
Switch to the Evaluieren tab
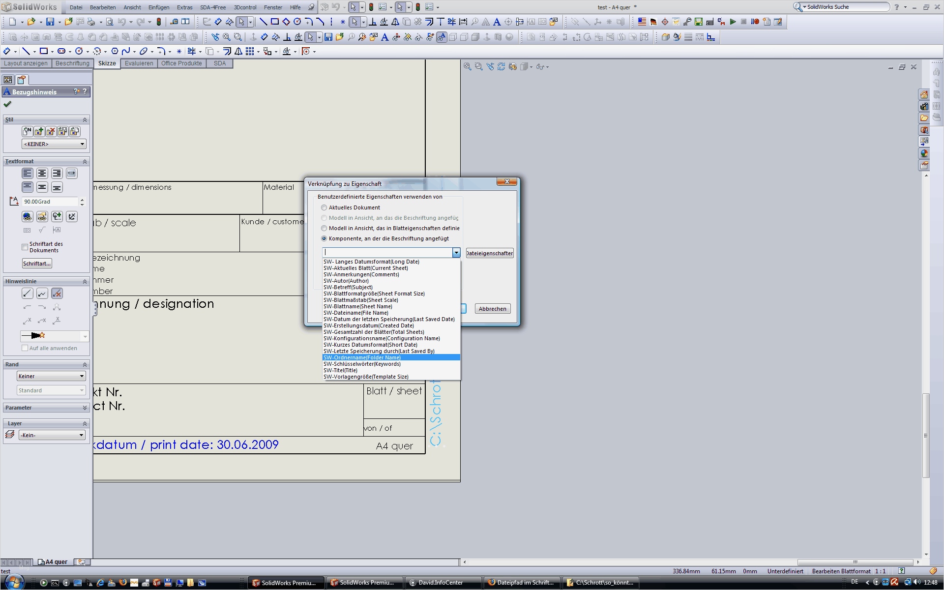click(139, 63)
